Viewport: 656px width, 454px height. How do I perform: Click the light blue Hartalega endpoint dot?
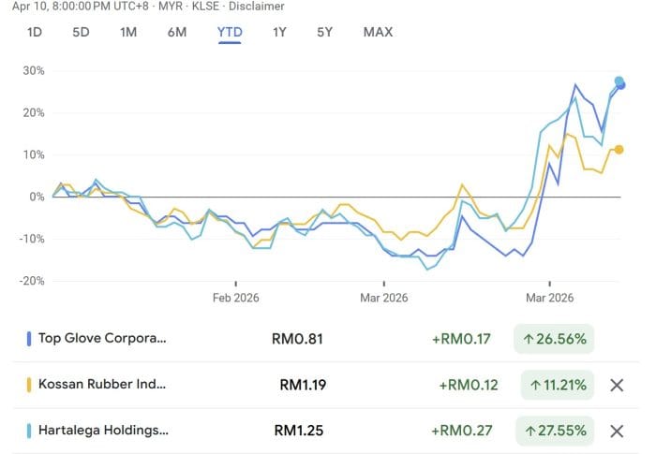(619, 81)
